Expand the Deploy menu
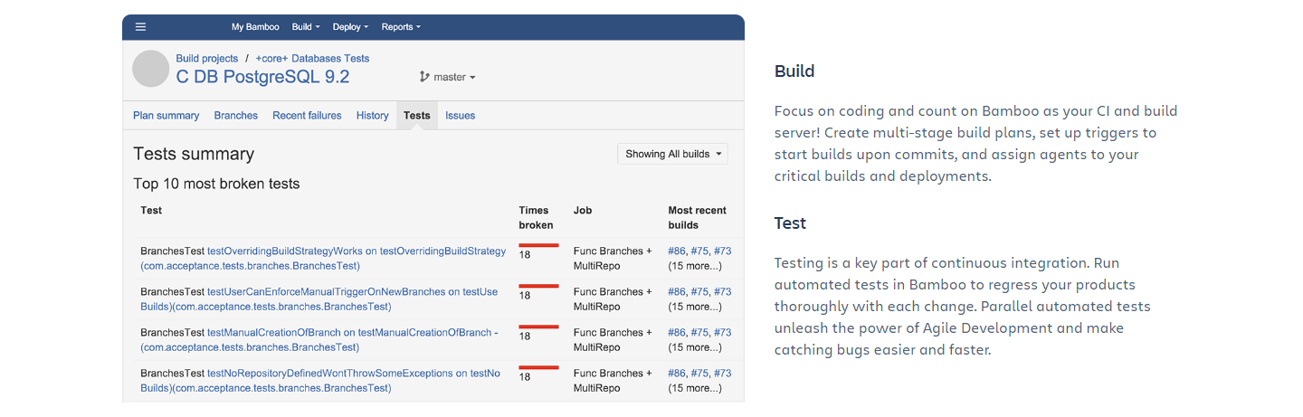The width and height of the screenshot is (1303, 417). click(350, 27)
